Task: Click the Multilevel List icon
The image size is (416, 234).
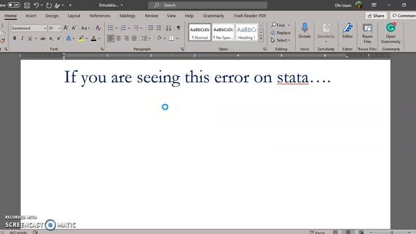Action: pyautogui.click(x=136, y=27)
